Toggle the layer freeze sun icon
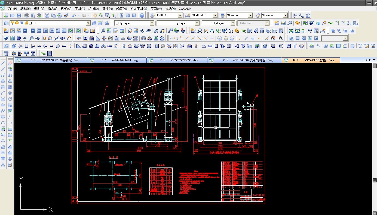The image size is (377, 215). coord(17,23)
